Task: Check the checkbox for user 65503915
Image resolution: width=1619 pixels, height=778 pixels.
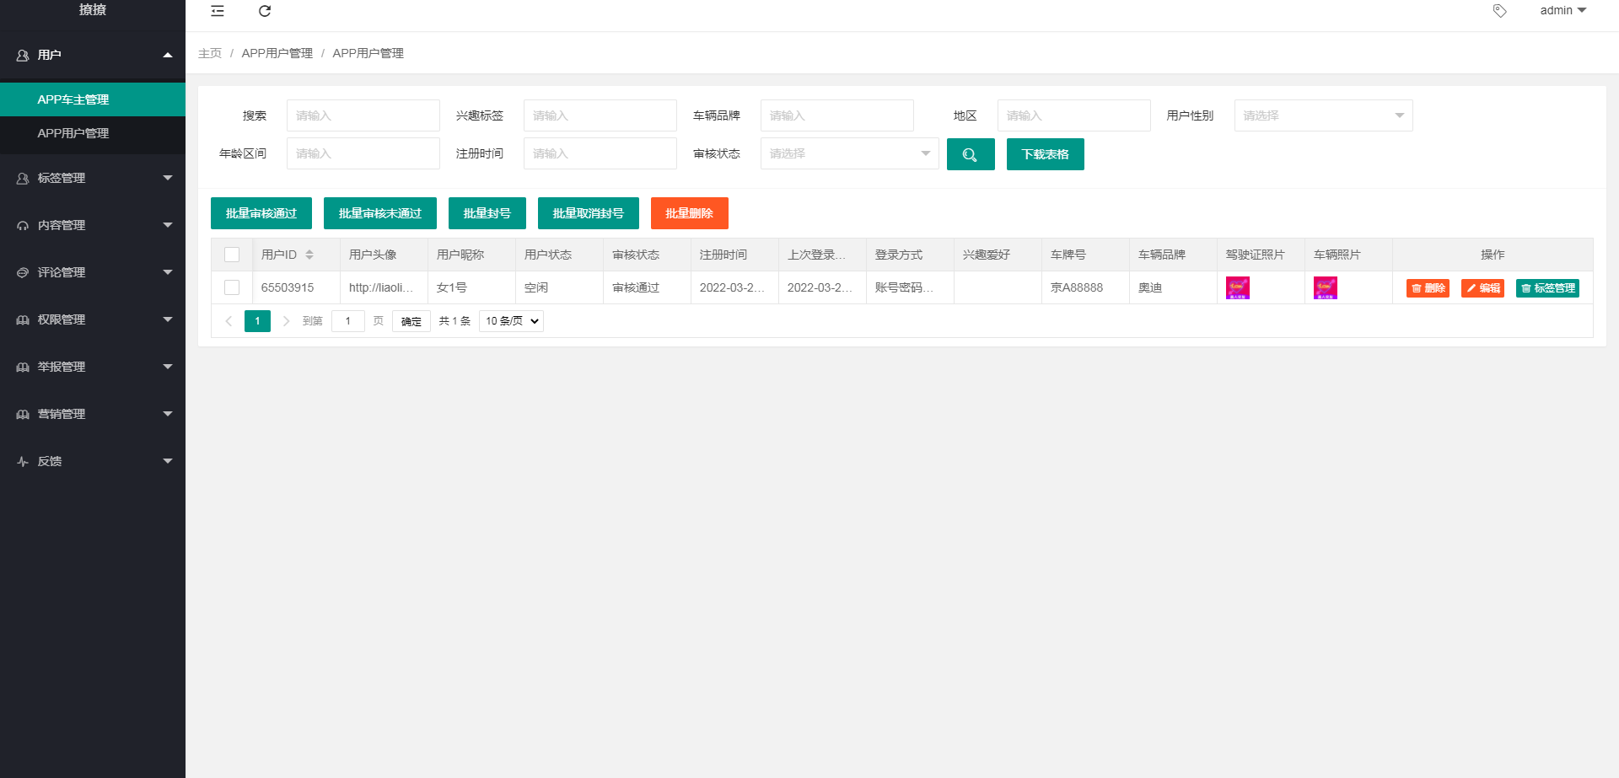Action: click(x=232, y=287)
